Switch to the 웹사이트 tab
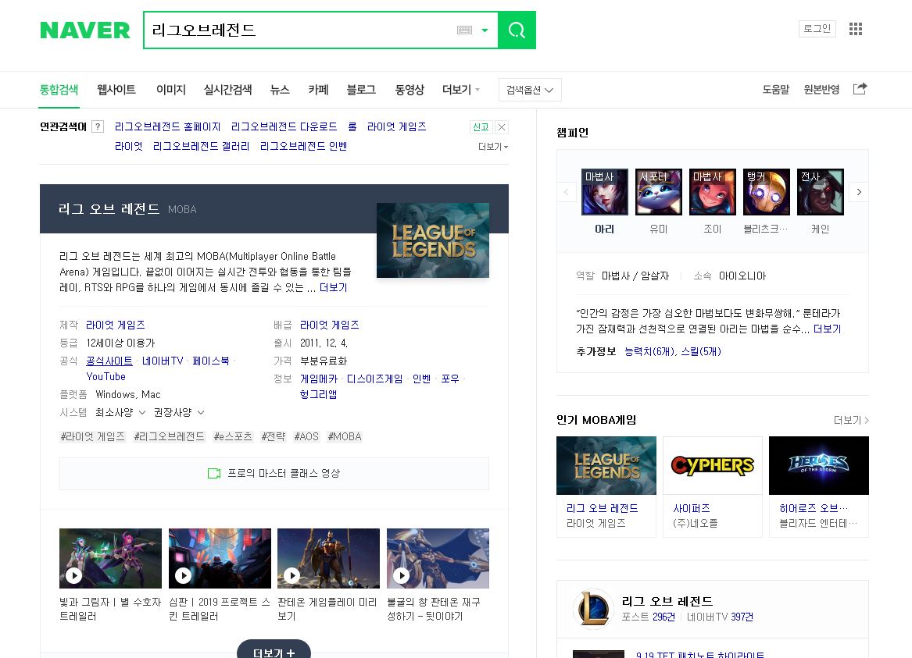The width and height of the screenshot is (912, 658). pos(116,90)
